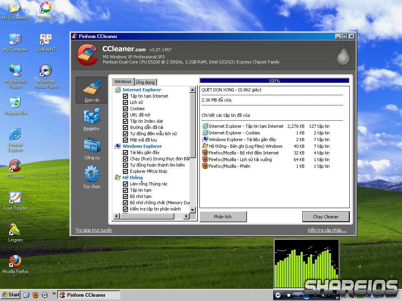Expand hidden quick launch items chevron

click(54, 294)
